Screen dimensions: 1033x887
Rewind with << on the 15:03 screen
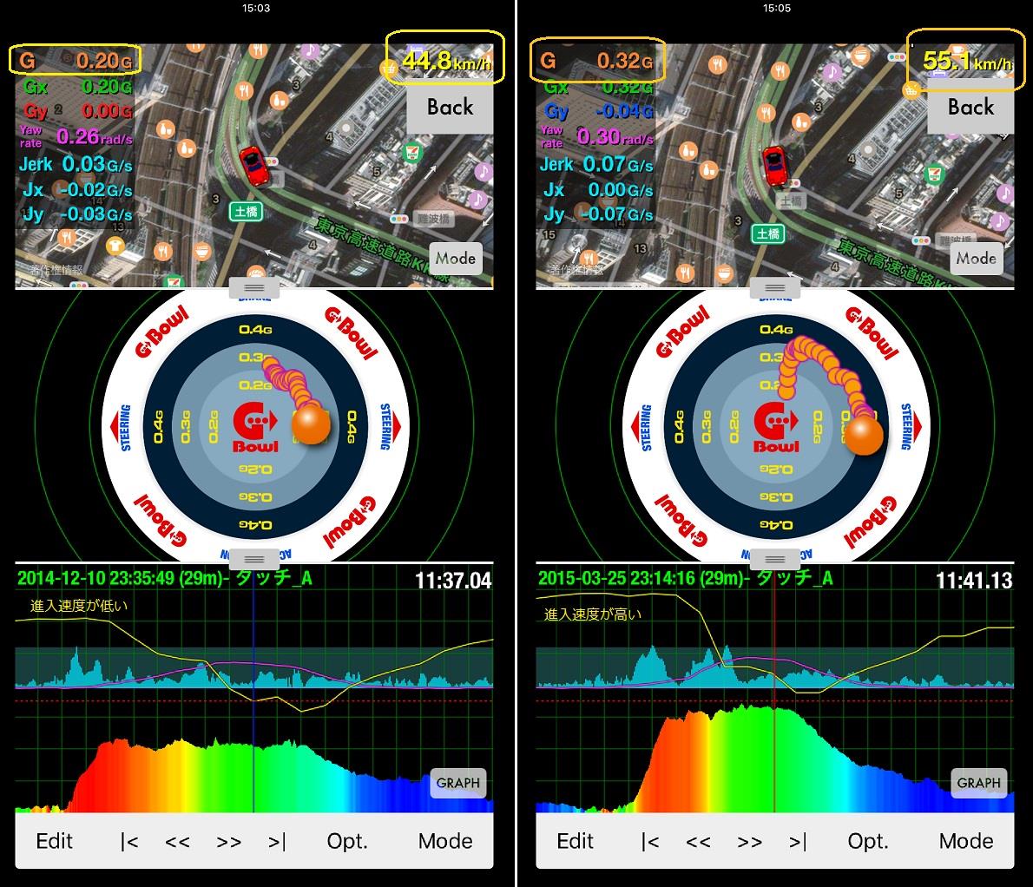[177, 842]
